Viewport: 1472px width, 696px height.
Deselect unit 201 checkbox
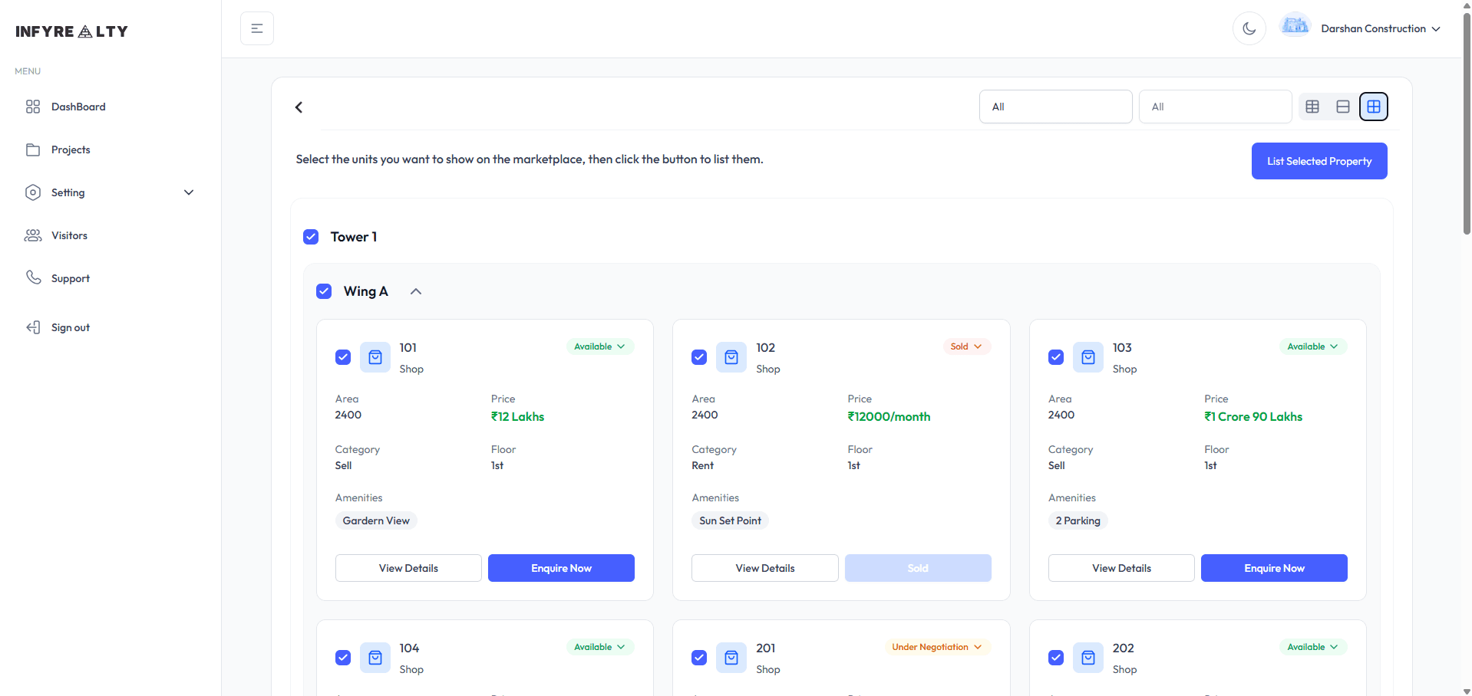[699, 658]
